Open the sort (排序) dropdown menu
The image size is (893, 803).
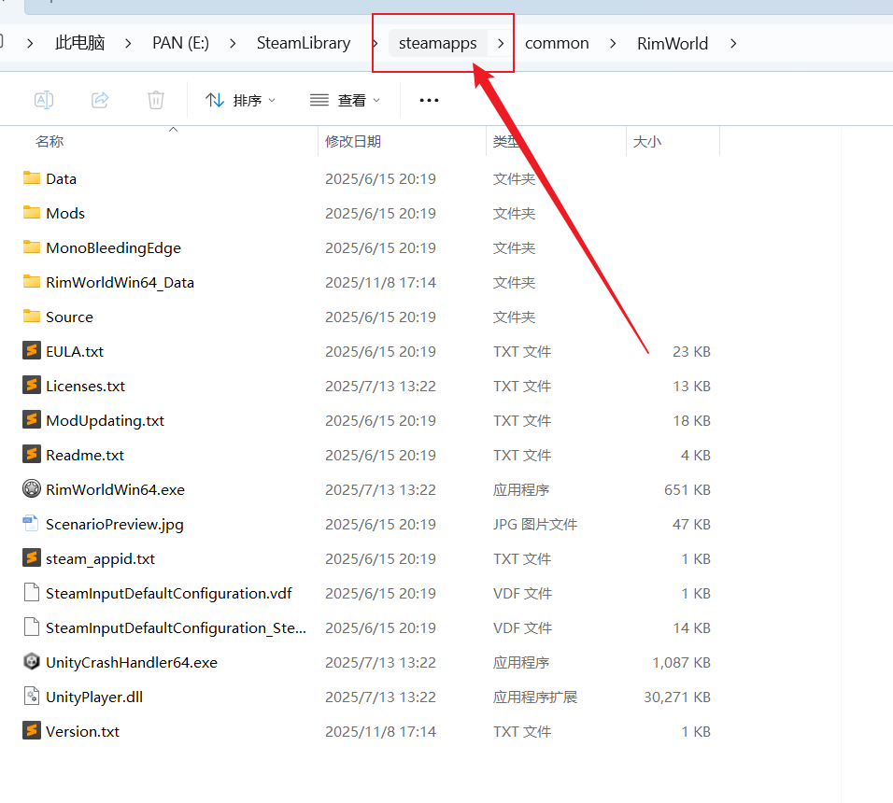(241, 100)
